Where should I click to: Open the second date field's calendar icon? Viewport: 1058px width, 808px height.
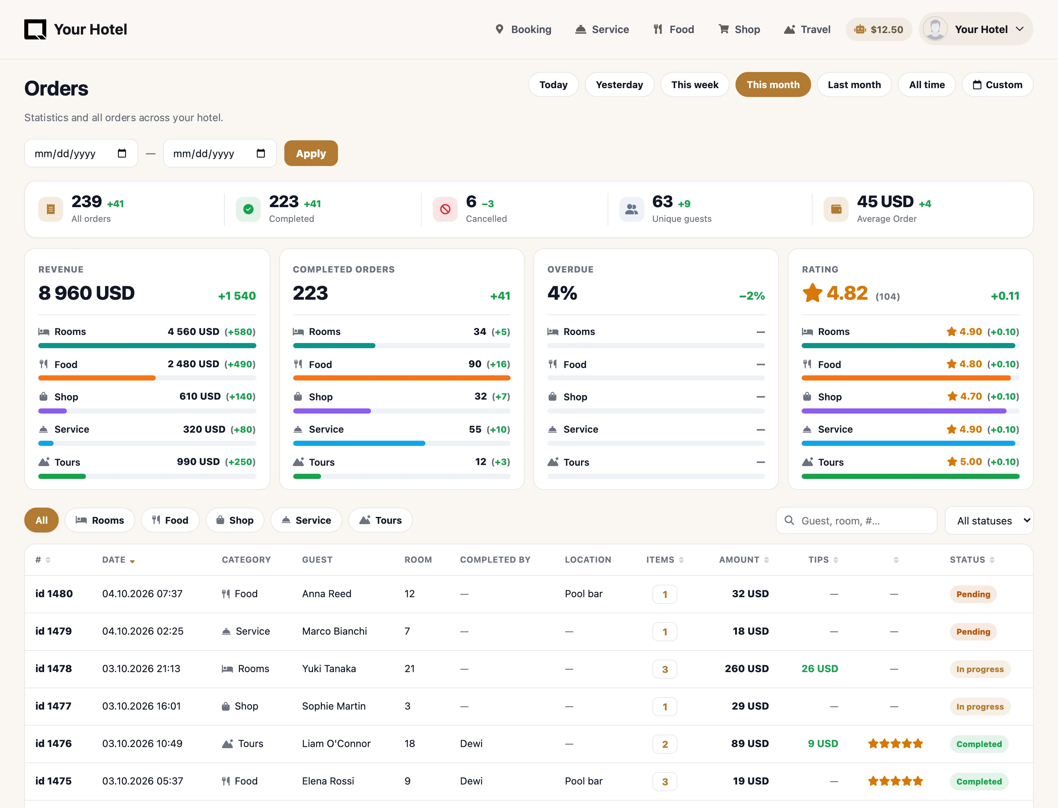point(261,154)
